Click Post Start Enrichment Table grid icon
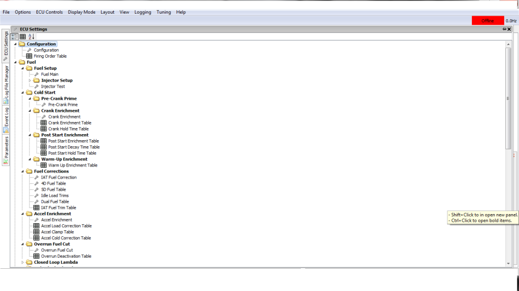This screenshot has width=519, height=291. (x=44, y=141)
